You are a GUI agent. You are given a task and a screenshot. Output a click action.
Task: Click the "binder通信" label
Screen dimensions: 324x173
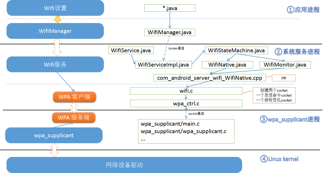coord(176,48)
